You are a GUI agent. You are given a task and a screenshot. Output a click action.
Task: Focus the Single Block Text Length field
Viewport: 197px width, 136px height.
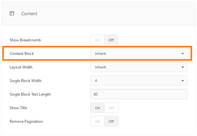pyautogui.click(x=139, y=94)
